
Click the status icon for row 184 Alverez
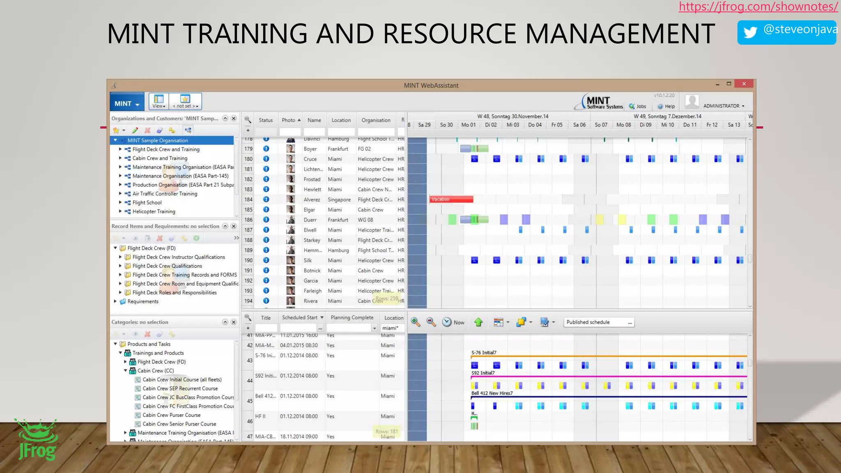266,199
